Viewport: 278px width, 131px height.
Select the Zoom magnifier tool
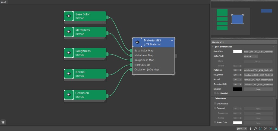pyautogui.click(x=255, y=129)
